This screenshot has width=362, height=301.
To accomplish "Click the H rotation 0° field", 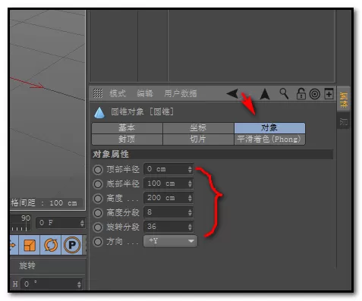I will coord(52,284).
